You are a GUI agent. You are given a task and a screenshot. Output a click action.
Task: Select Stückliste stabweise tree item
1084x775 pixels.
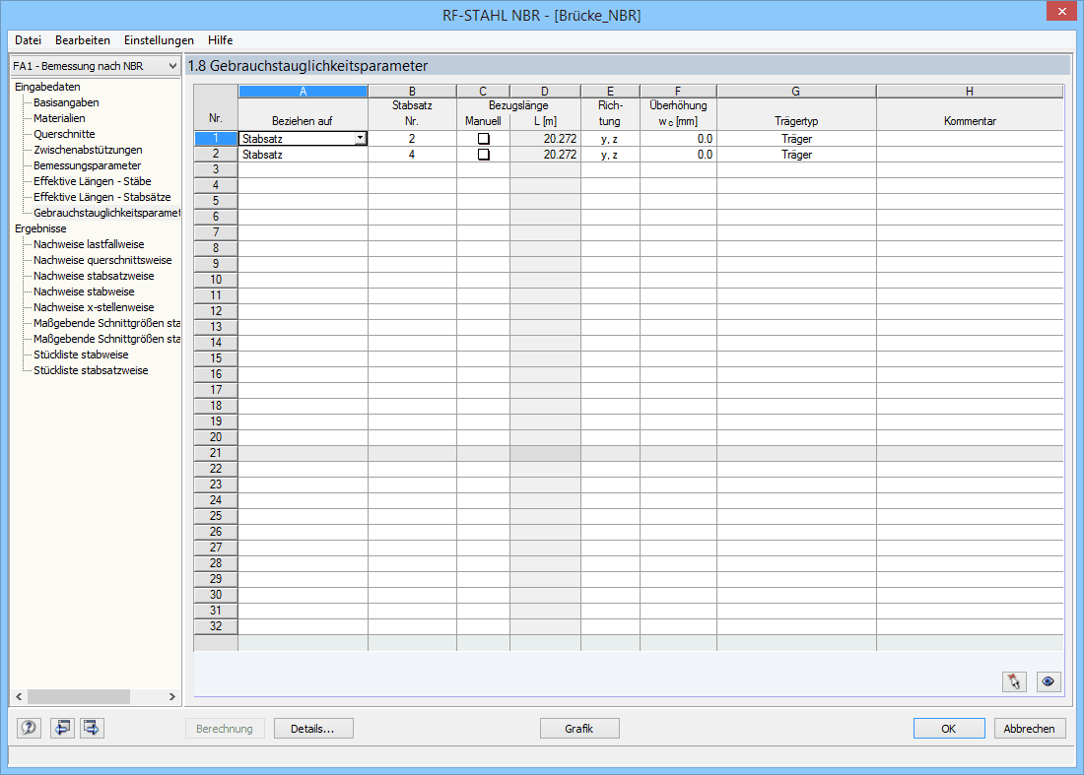tap(81, 355)
